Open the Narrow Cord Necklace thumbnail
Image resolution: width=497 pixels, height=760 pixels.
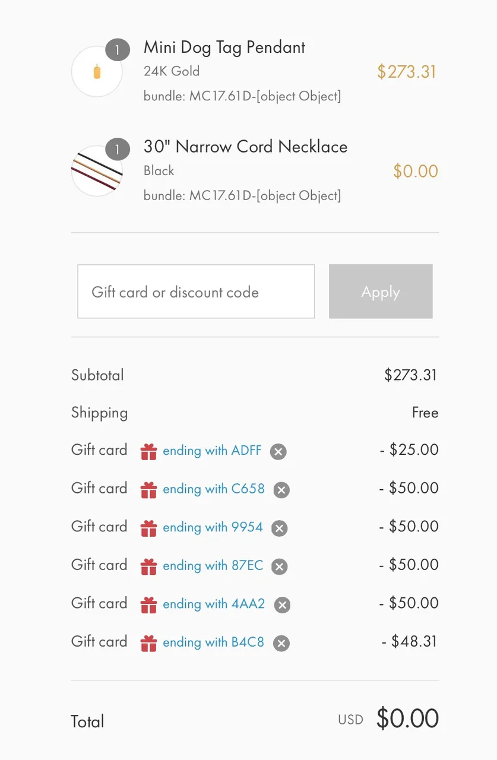click(97, 171)
